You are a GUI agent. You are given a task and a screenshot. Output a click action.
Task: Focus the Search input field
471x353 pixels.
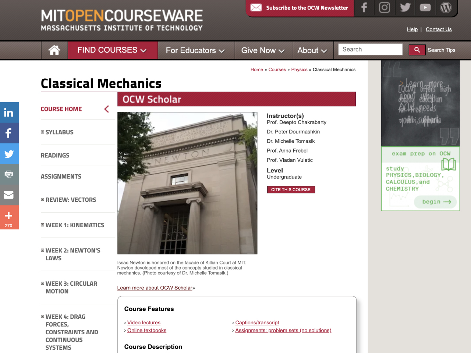(370, 49)
